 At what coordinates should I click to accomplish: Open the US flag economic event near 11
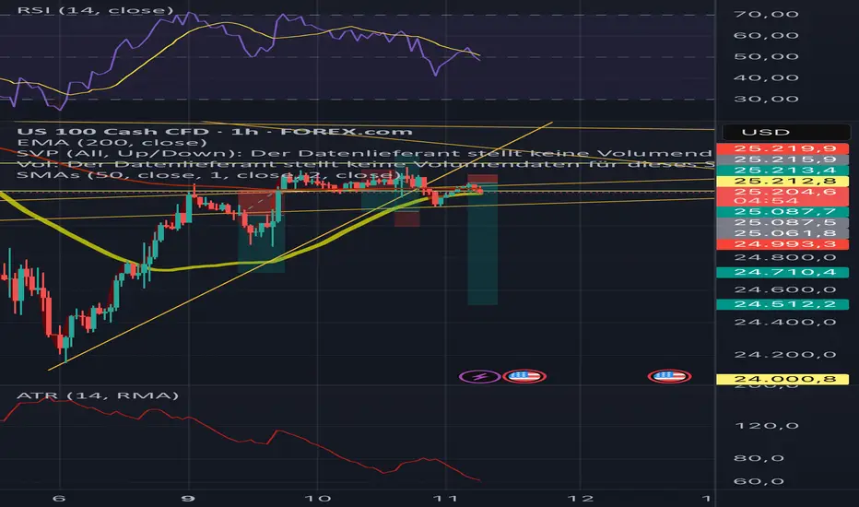click(x=524, y=376)
